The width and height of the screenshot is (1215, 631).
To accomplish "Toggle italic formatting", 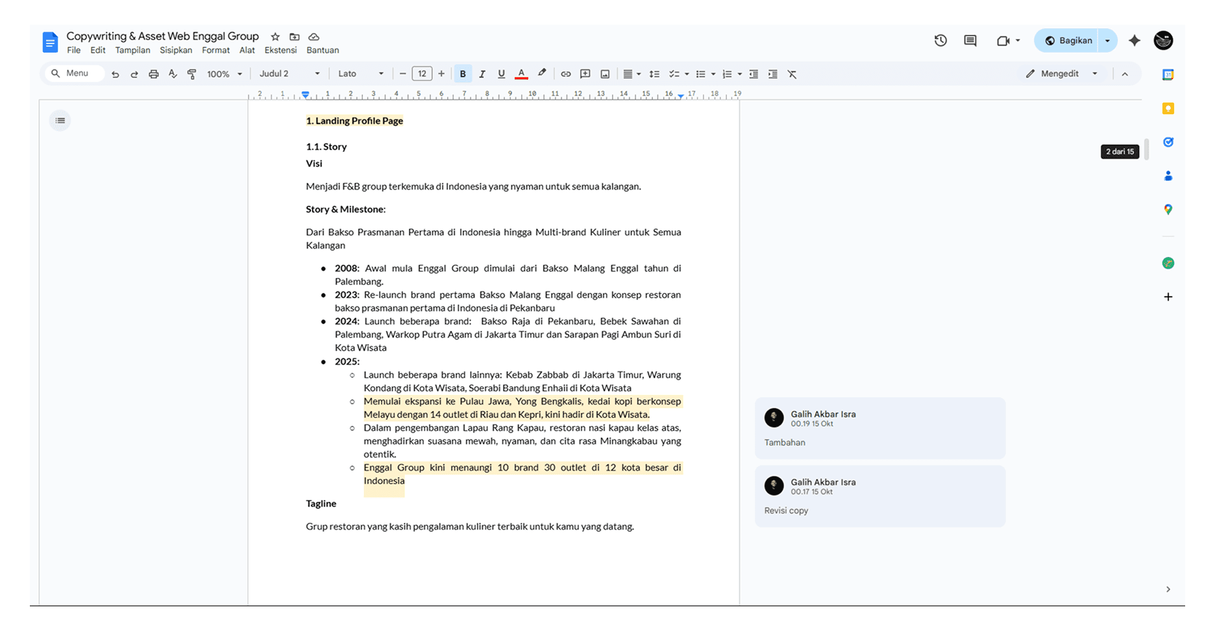I will [482, 74].
